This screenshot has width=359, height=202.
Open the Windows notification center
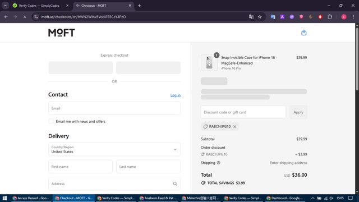tap(350, 198)
